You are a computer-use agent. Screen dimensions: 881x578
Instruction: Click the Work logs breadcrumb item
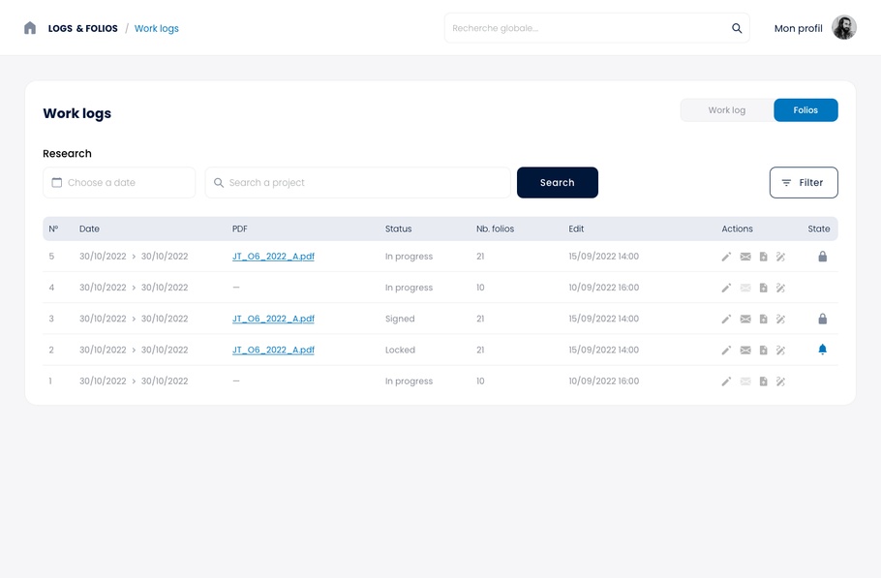click(156, 29)
